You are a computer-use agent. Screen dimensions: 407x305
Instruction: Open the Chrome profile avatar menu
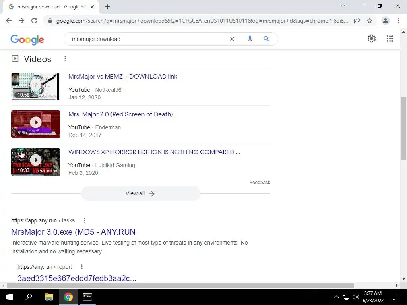[x=386, y=21]
